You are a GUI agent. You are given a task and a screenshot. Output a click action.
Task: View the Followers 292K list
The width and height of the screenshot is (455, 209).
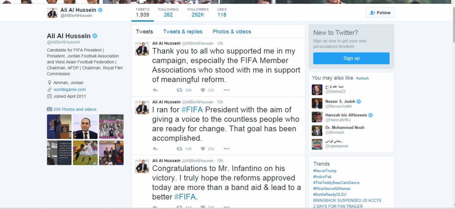pos(198,12)
